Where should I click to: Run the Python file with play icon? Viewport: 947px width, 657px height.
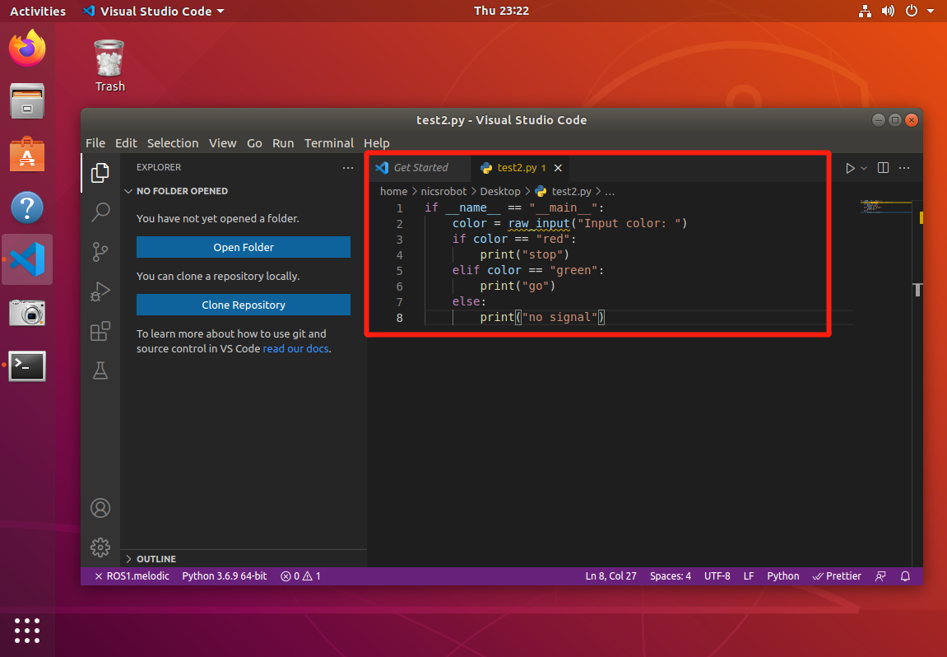pos(850,168)
